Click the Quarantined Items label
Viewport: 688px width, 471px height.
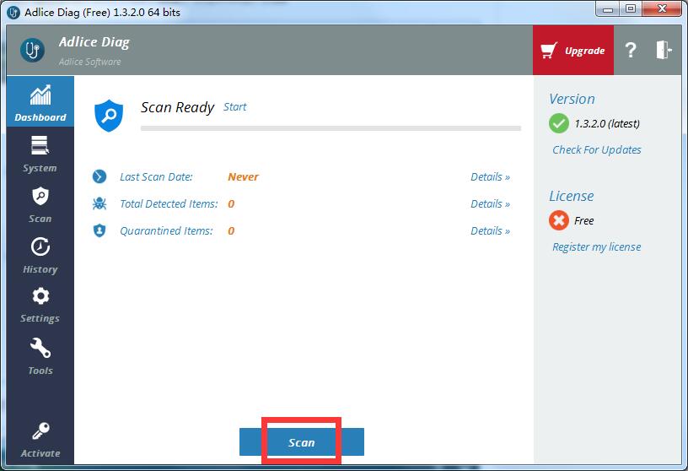166,230
